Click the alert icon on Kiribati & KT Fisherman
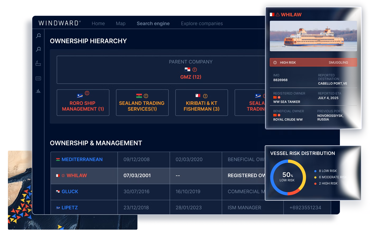 click(x=205, y=96)
